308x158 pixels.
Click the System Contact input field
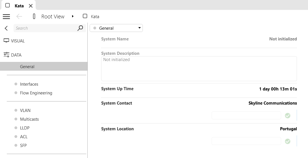tap(246, 115)
